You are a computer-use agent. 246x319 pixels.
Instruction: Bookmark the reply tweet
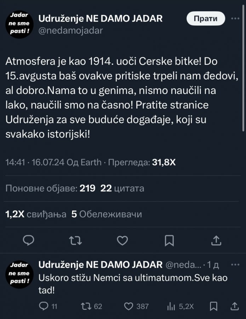213,306
